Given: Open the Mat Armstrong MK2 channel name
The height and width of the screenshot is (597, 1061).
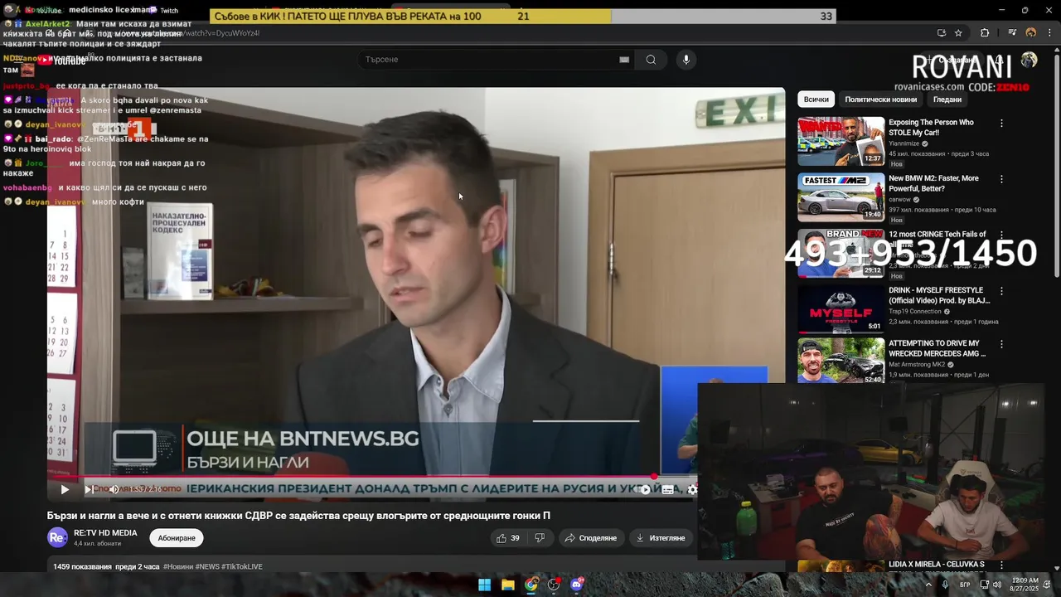Looking at the screenshot, I should click(917, 365).
